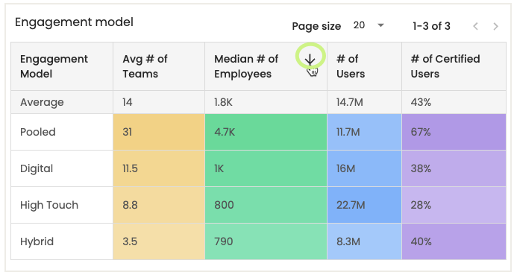Select the Pooled row label
The width and height of the screenshot is (514, 275).
pyautogui.click(x=38, y=132)
